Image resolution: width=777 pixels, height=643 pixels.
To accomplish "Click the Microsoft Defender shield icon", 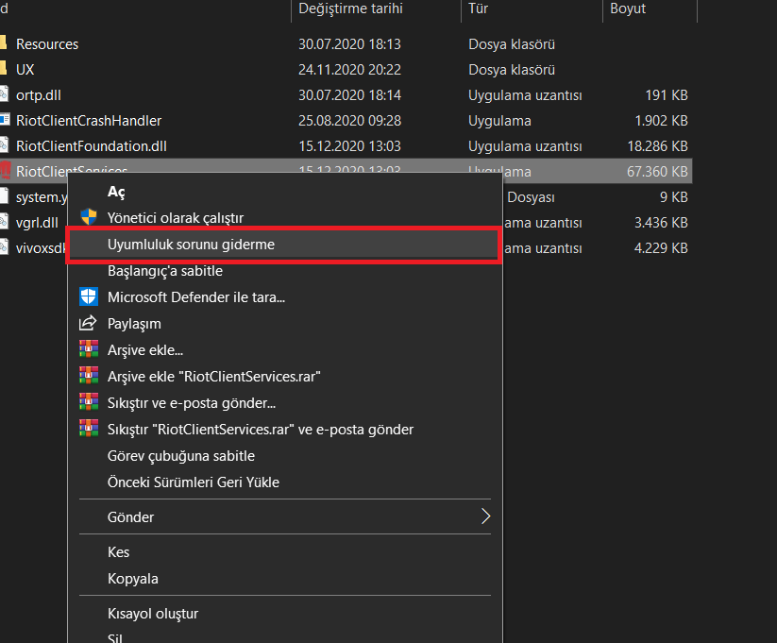I will tap(89, 296).
